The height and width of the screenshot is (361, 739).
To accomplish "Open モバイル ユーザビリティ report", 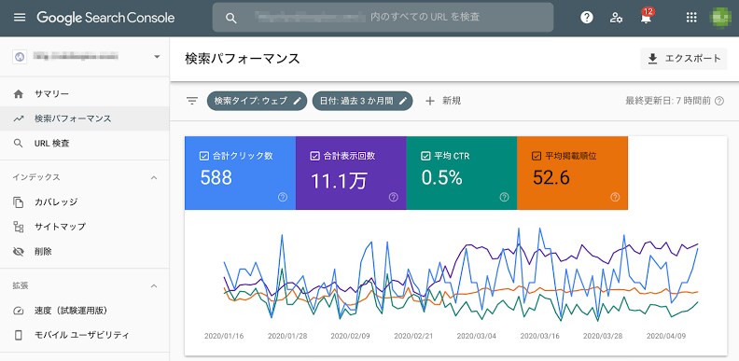I will pyautogui.click(x=84, y=335).
